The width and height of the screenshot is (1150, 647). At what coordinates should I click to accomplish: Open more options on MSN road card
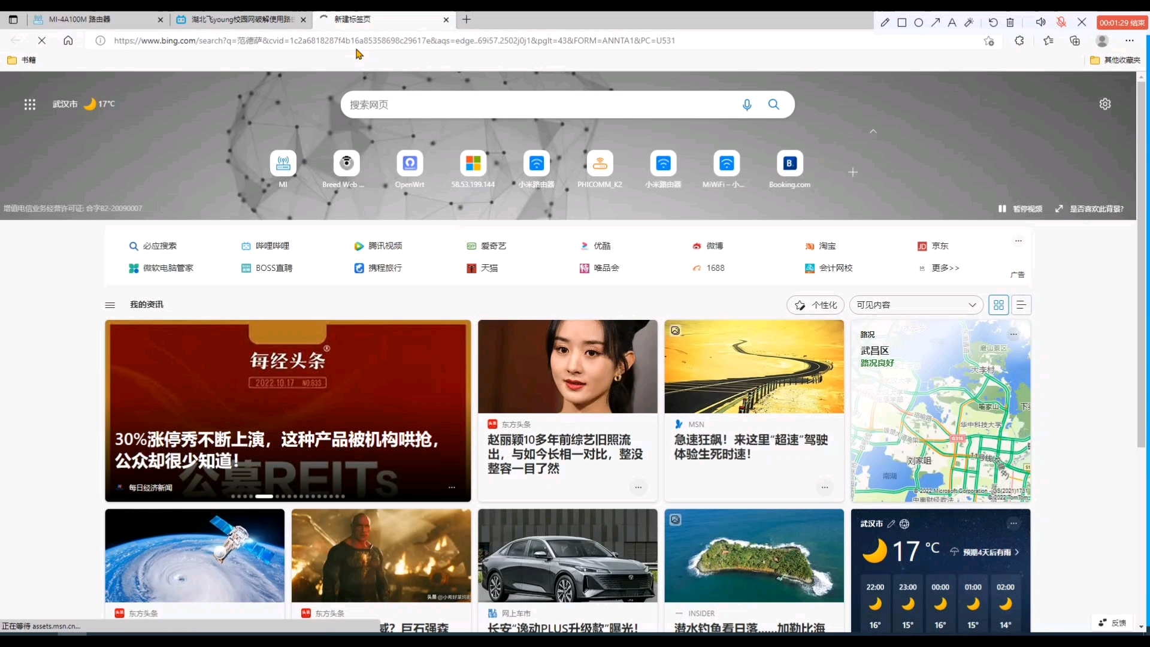(x=825, y=487)
